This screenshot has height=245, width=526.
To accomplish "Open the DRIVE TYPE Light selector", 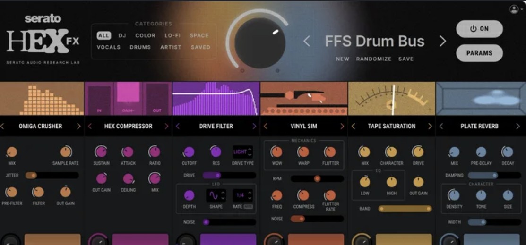I will click(243, 152).
